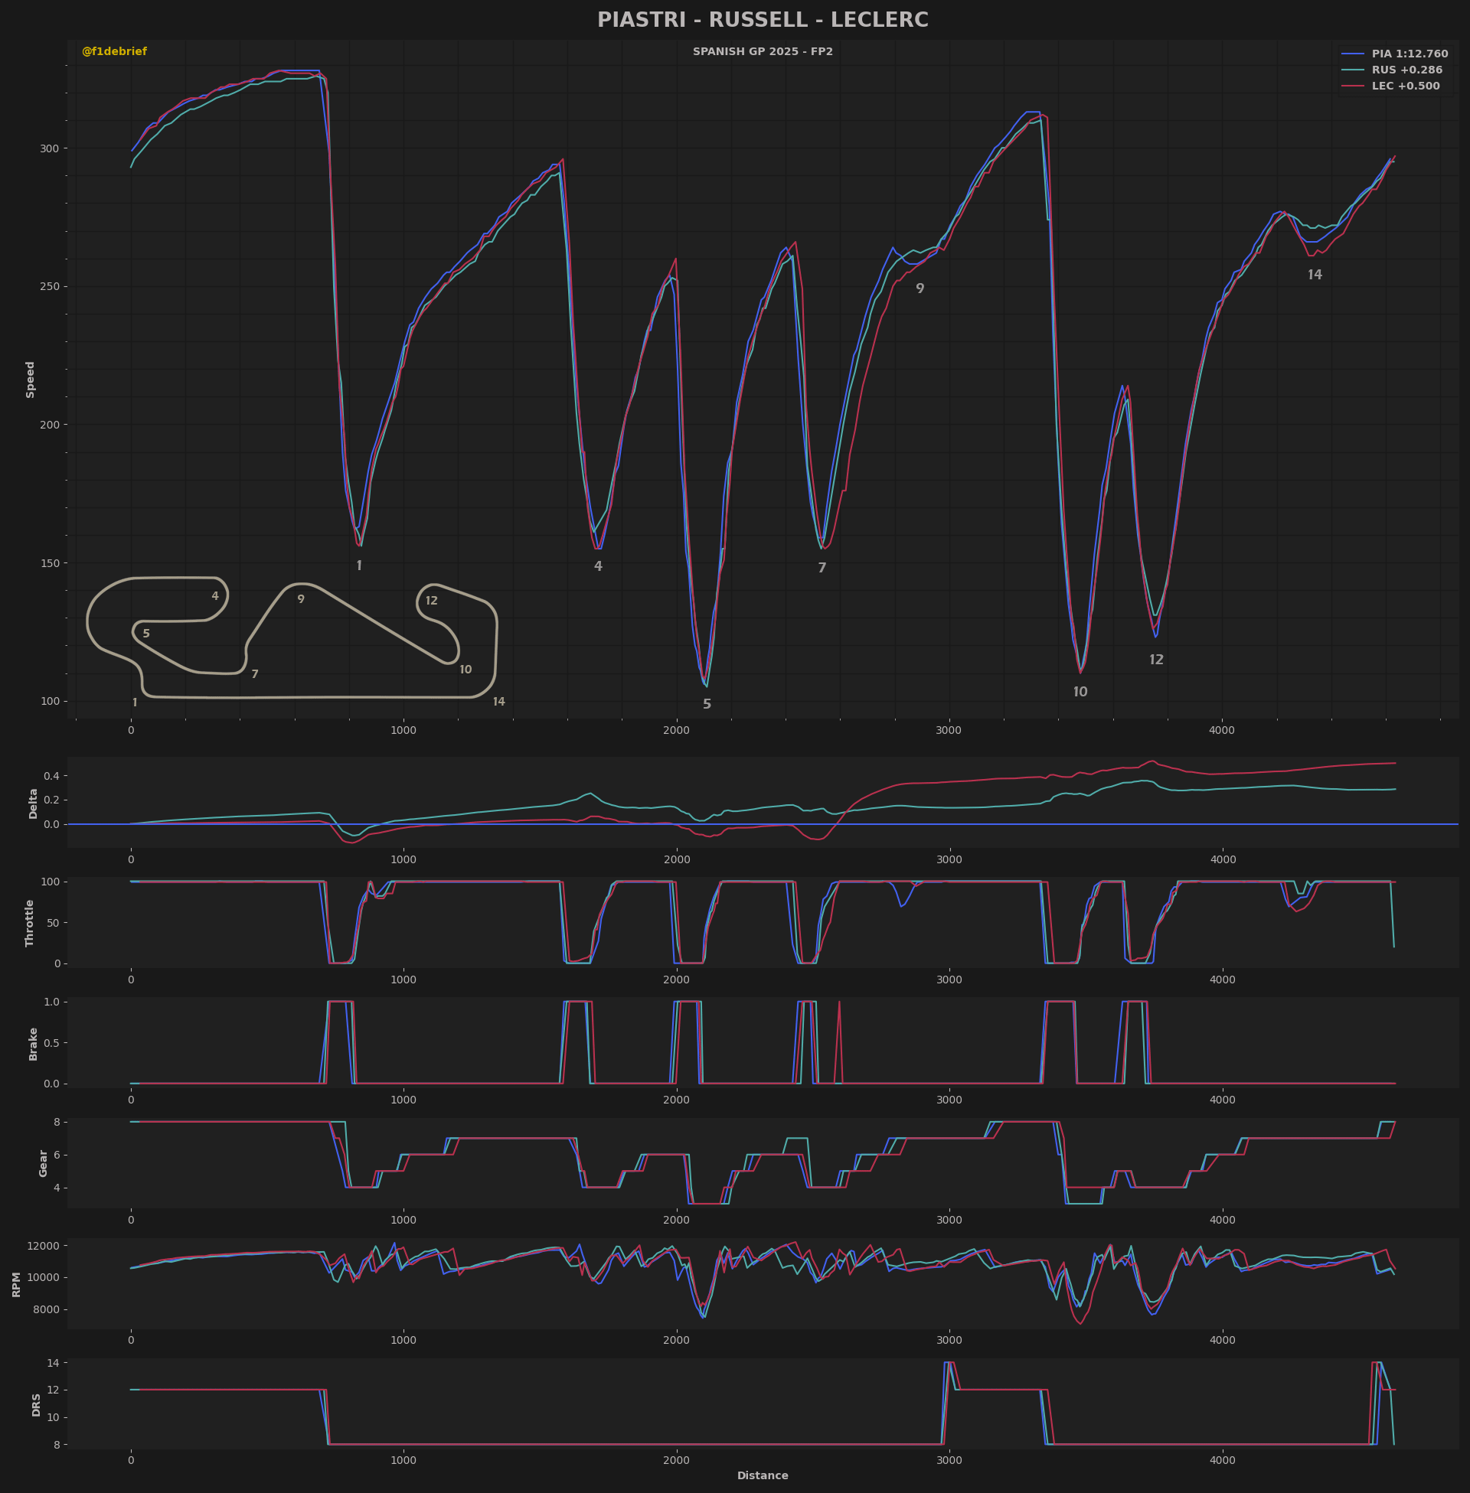Click turn 9 on the track map
The height and width of the screenshot is (1493, 1470).
[300, 599]
